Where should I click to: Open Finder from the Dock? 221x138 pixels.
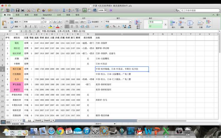(x=34, y=131)
